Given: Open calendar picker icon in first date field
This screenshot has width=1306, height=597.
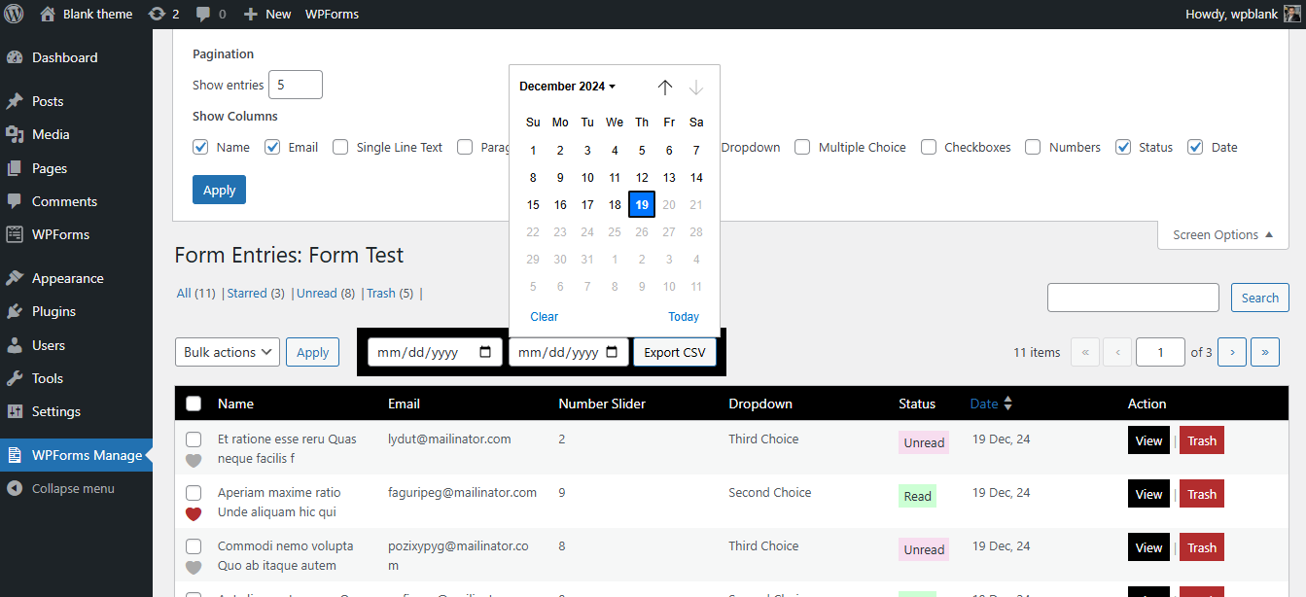Looking at the screenshot, I should (x=485, y=352).
